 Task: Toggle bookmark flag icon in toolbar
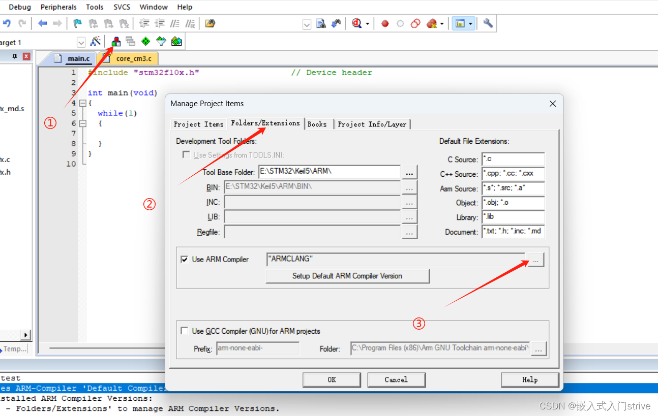pyautogui.click(x=77, y=23)
